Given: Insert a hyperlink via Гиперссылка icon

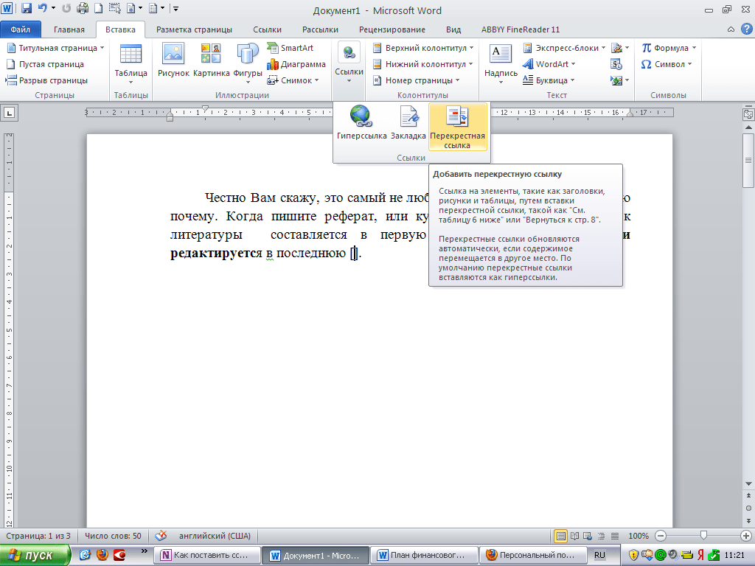Looking at the screenshot, I should pyautogui.click(x=361, y=123).
